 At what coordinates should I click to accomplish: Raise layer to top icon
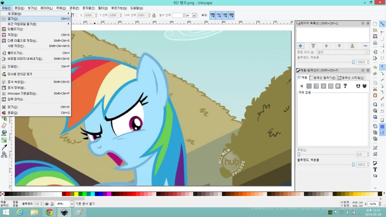(x=313, y=46)
